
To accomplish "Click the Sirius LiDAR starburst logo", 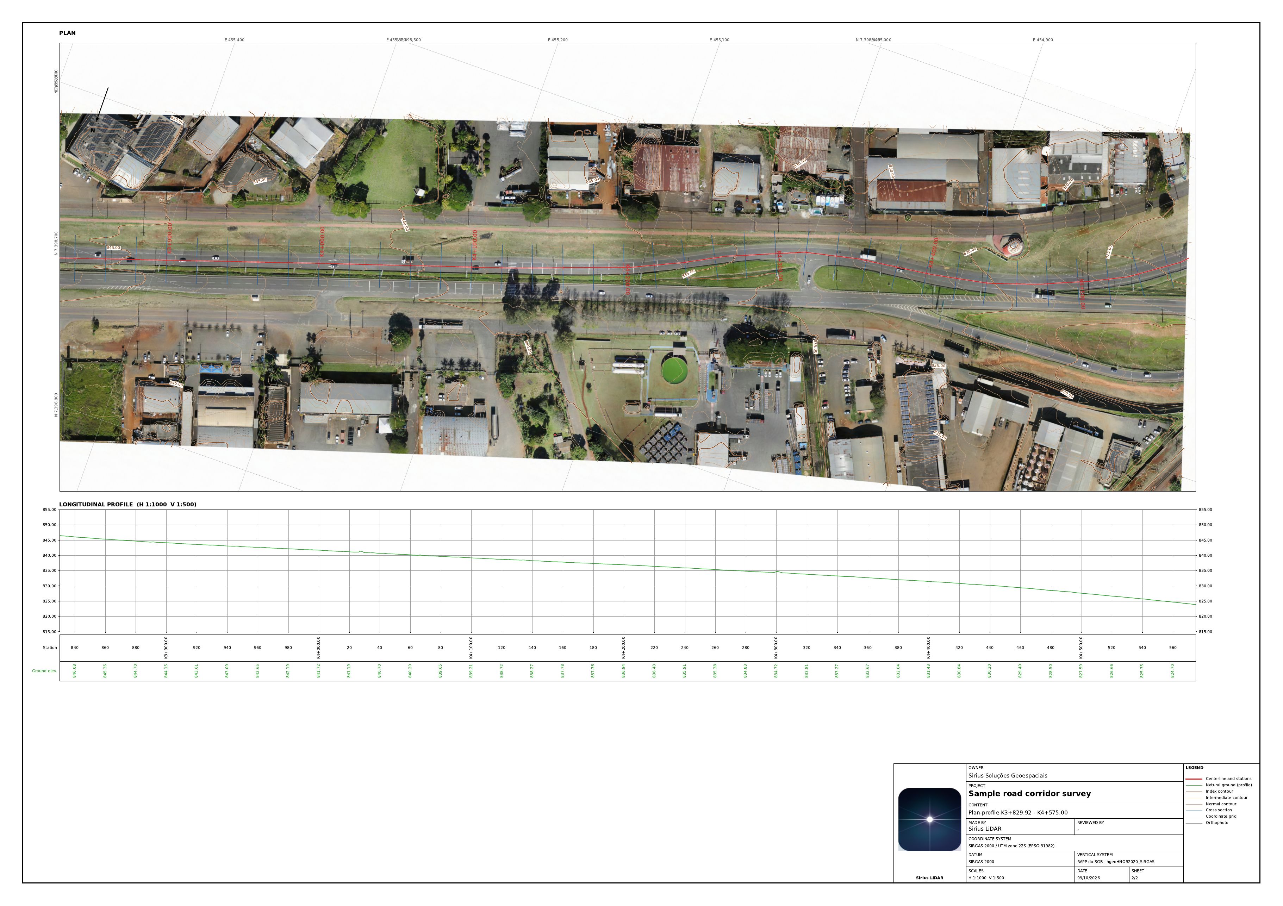I will [x=929, y=819].
